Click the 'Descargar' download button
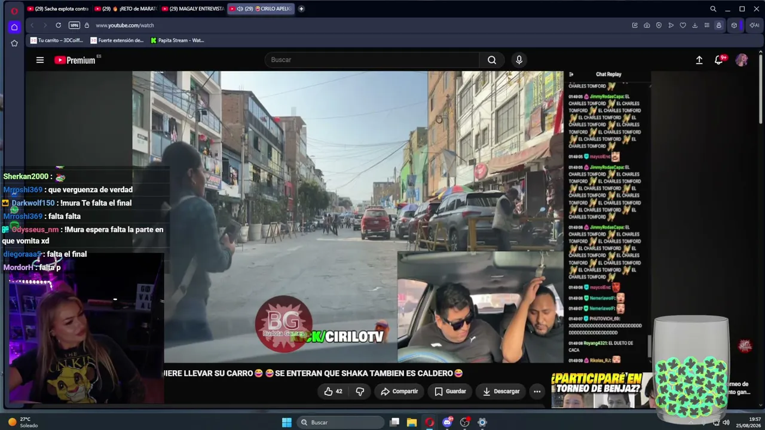 point(501,391)
